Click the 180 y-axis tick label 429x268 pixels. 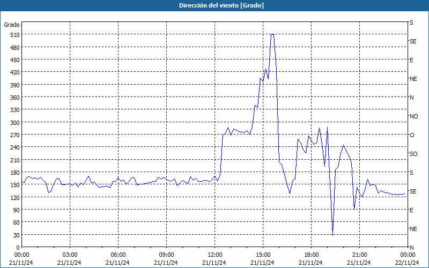point(15,173)
